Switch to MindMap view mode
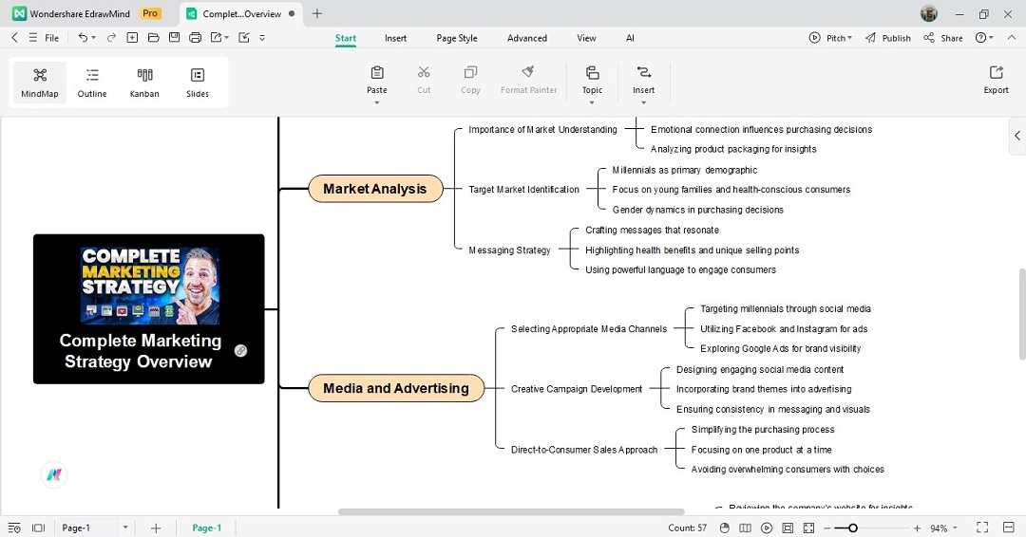 tap(40, 83)
